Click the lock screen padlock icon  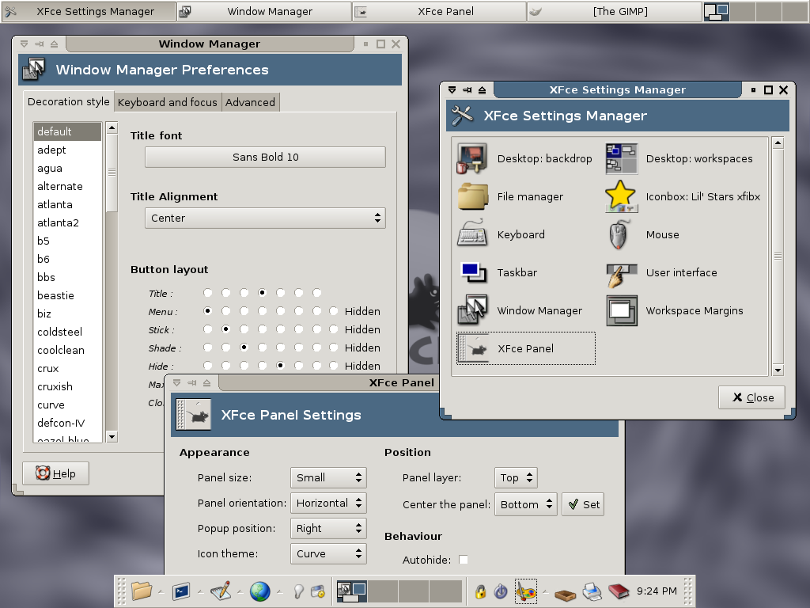[479, 591]
